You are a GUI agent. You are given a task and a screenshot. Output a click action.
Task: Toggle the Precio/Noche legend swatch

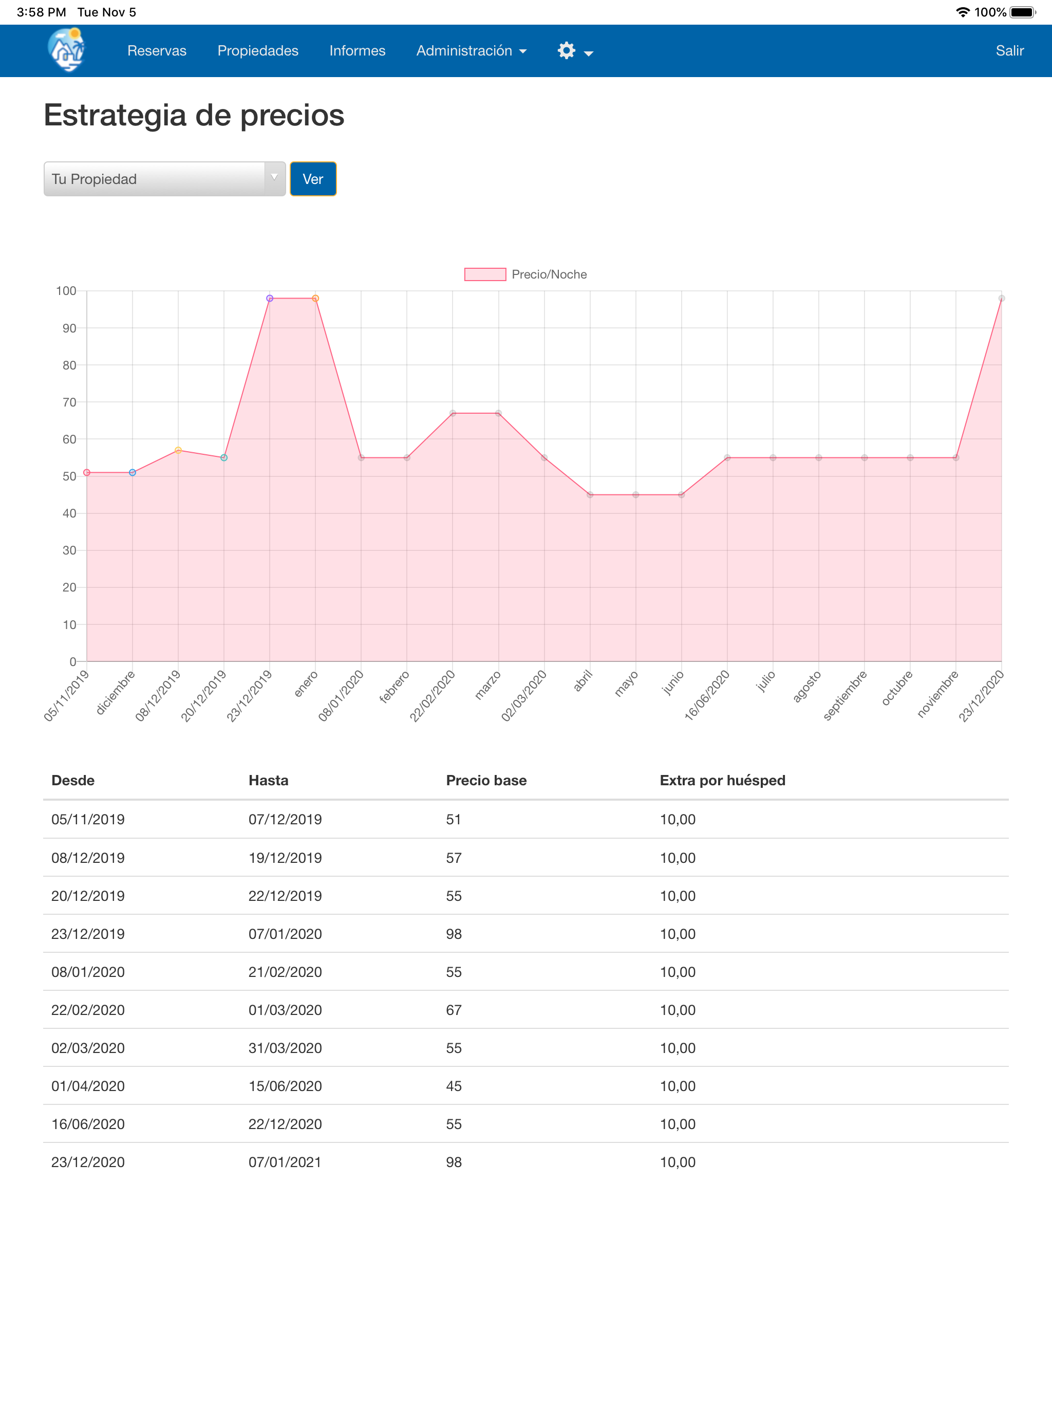pos(485,274)
